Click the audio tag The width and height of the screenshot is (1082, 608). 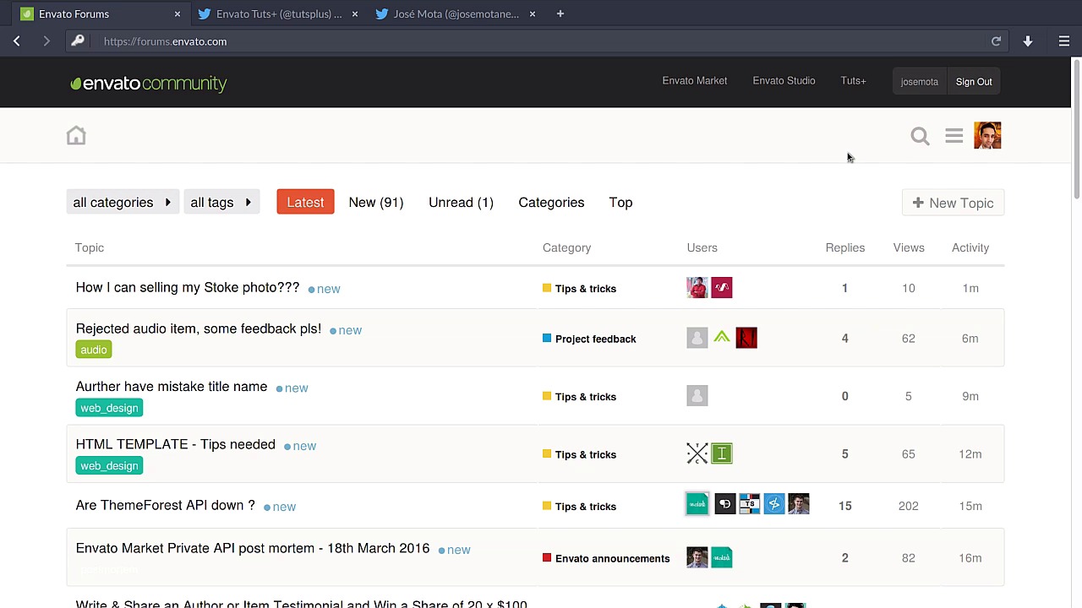click(94, 350)
